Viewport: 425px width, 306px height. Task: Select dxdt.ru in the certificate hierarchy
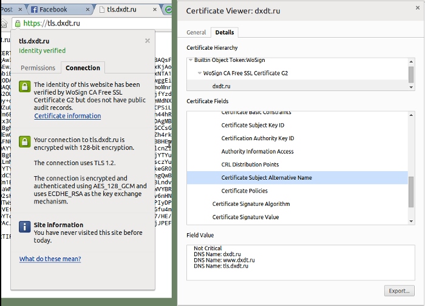point(221,86)
